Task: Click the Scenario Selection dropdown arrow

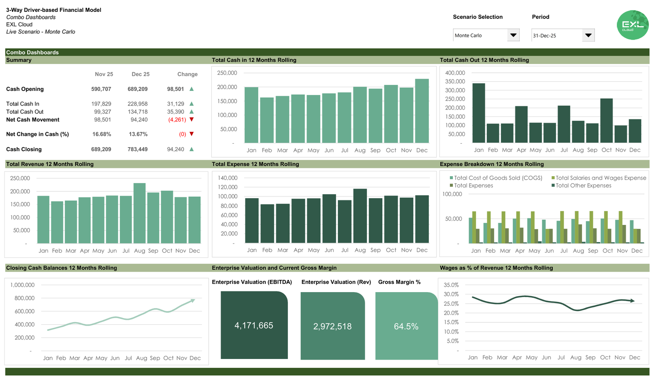Action: 513,35
